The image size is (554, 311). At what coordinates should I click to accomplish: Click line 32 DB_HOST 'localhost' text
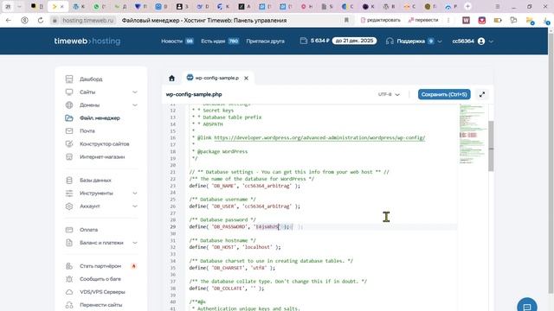tap(235, 247)
